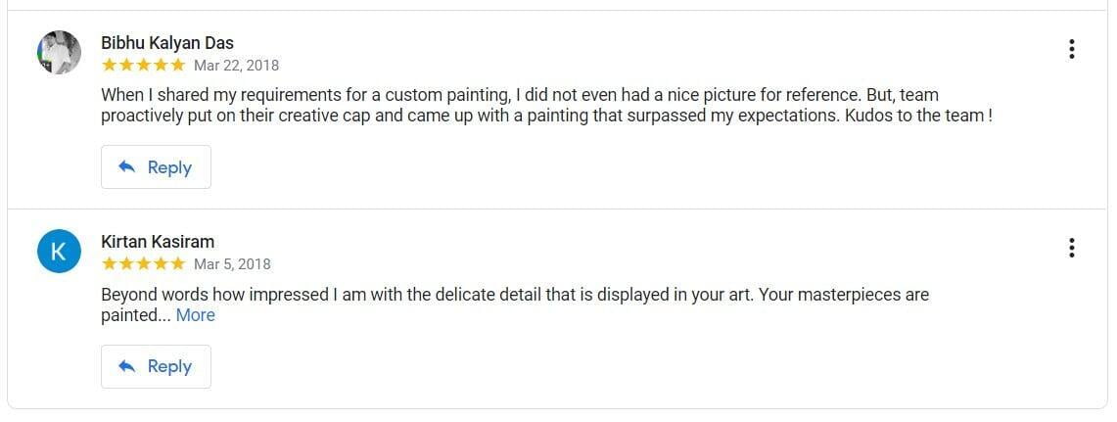1117x422 pixels.
Task: Click the reply arrow icon under Bibhu's review
Action: click(x=126, y=167)
